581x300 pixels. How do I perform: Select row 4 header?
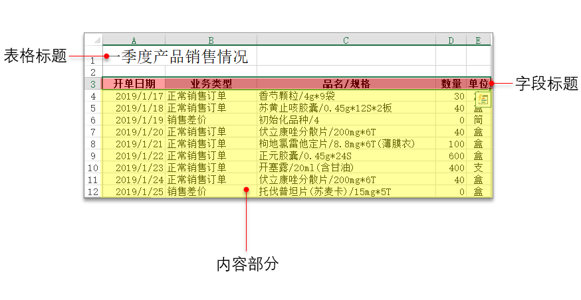pos(93,96)
